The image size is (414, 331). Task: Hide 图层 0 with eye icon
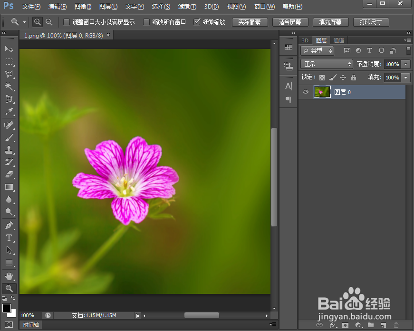click(x=306, y=92)
